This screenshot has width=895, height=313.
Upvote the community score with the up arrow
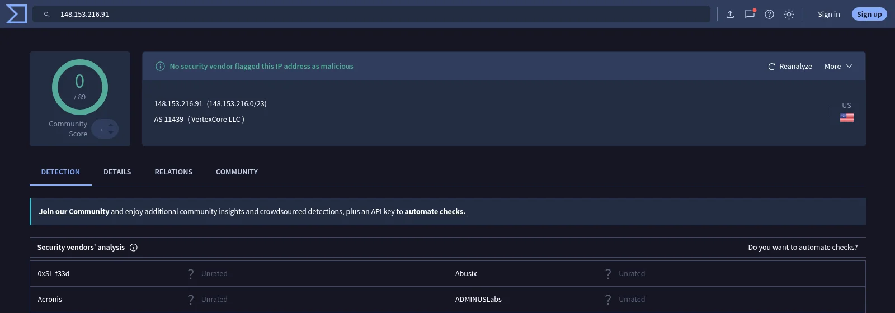[x=111, y=125]
